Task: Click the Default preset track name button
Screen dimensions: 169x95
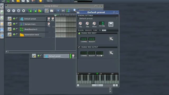Action: tap(32, 19)
